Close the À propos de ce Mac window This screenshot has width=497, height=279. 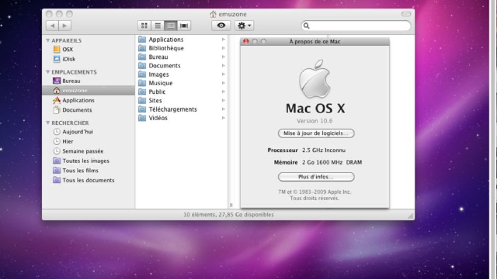coord(246,41)
